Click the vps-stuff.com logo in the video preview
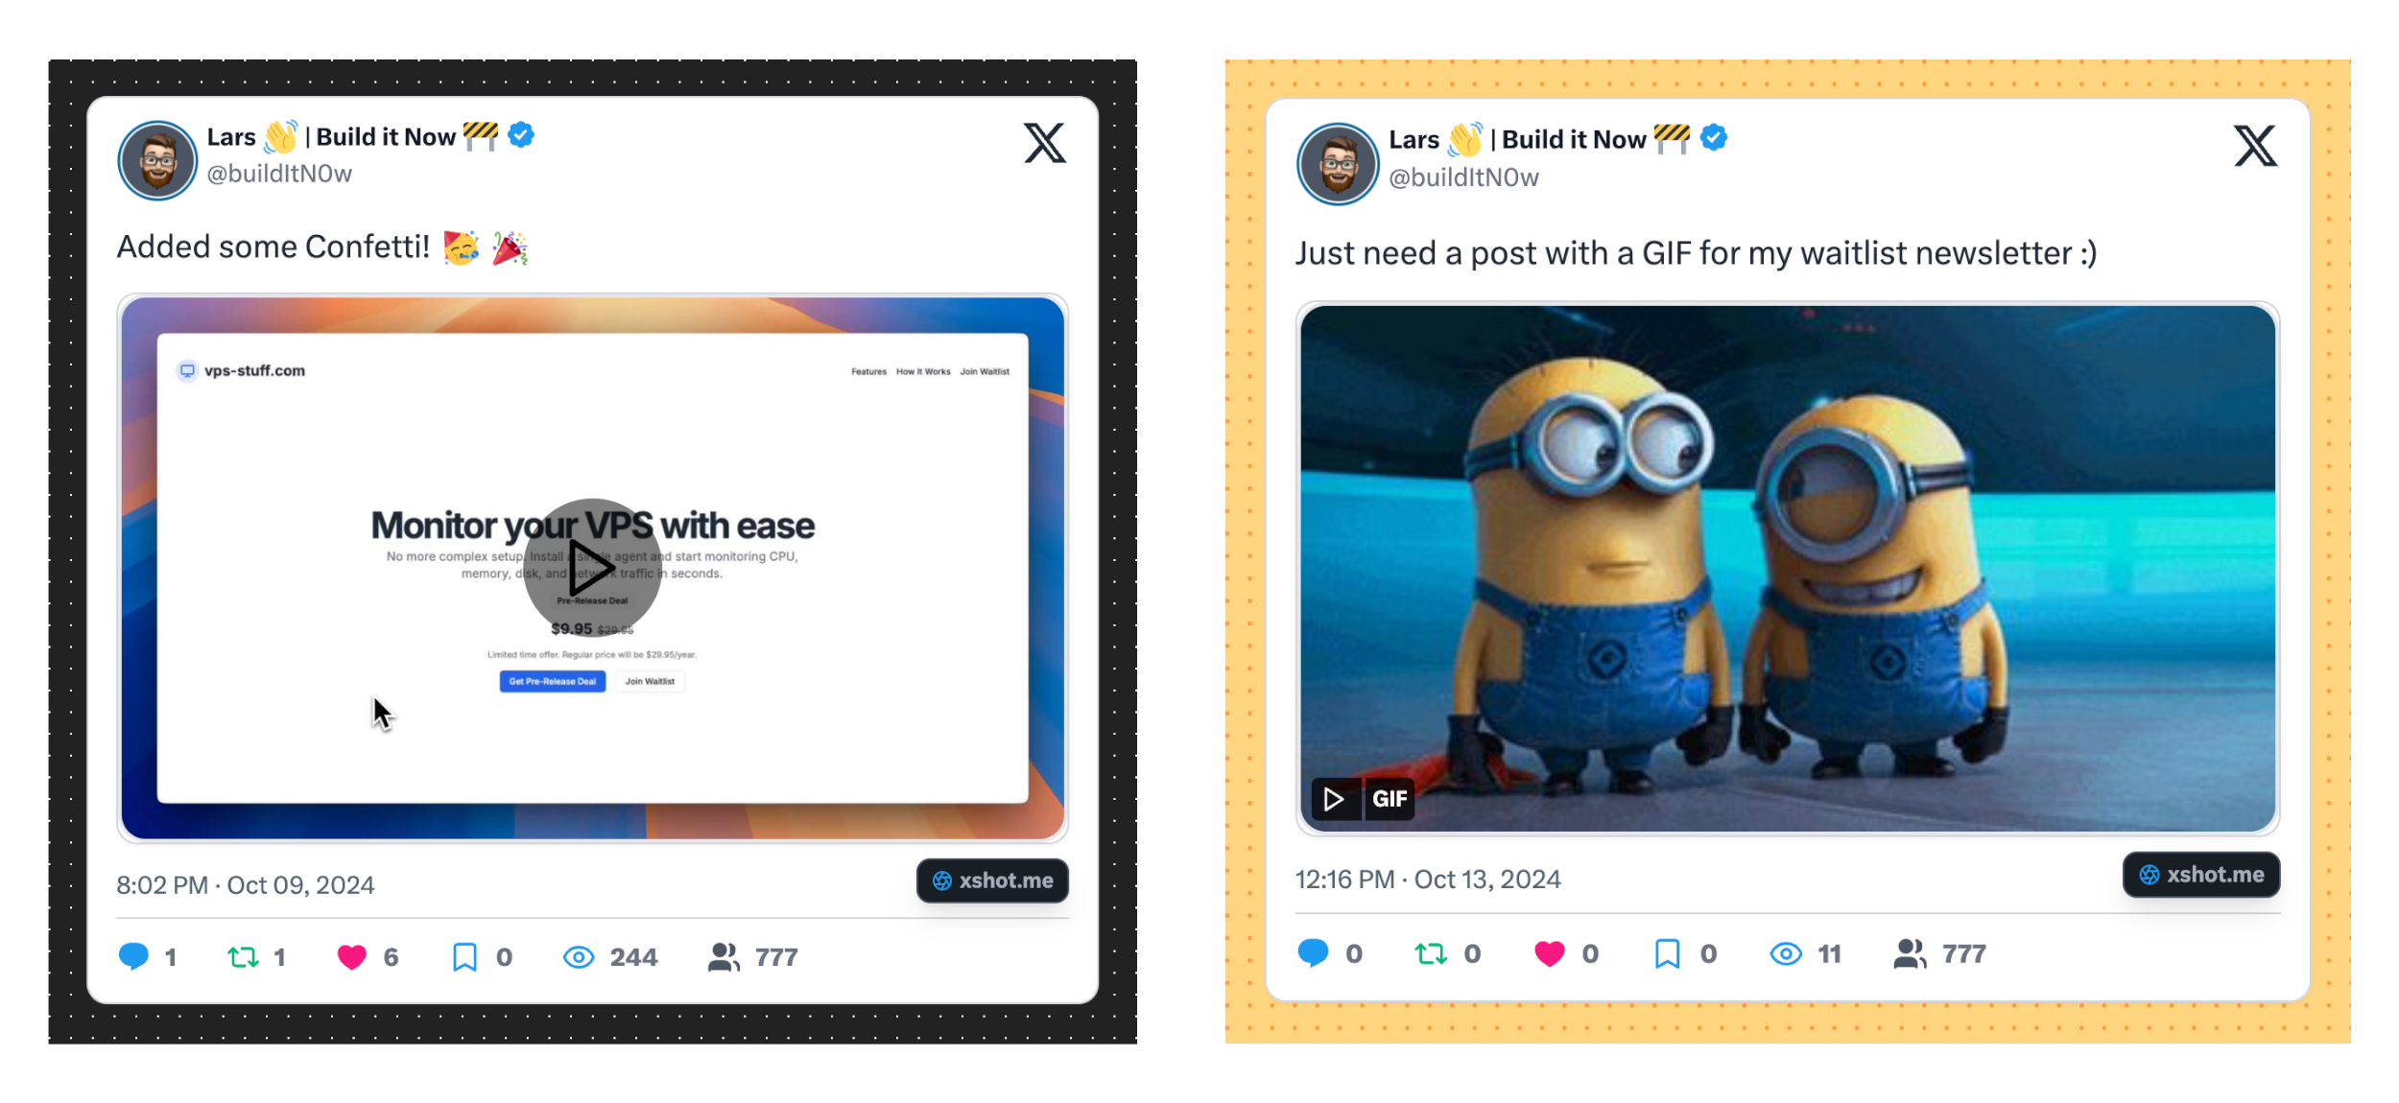The height and width of the screenshot is (1103, 2399). (x=241, y=370)
